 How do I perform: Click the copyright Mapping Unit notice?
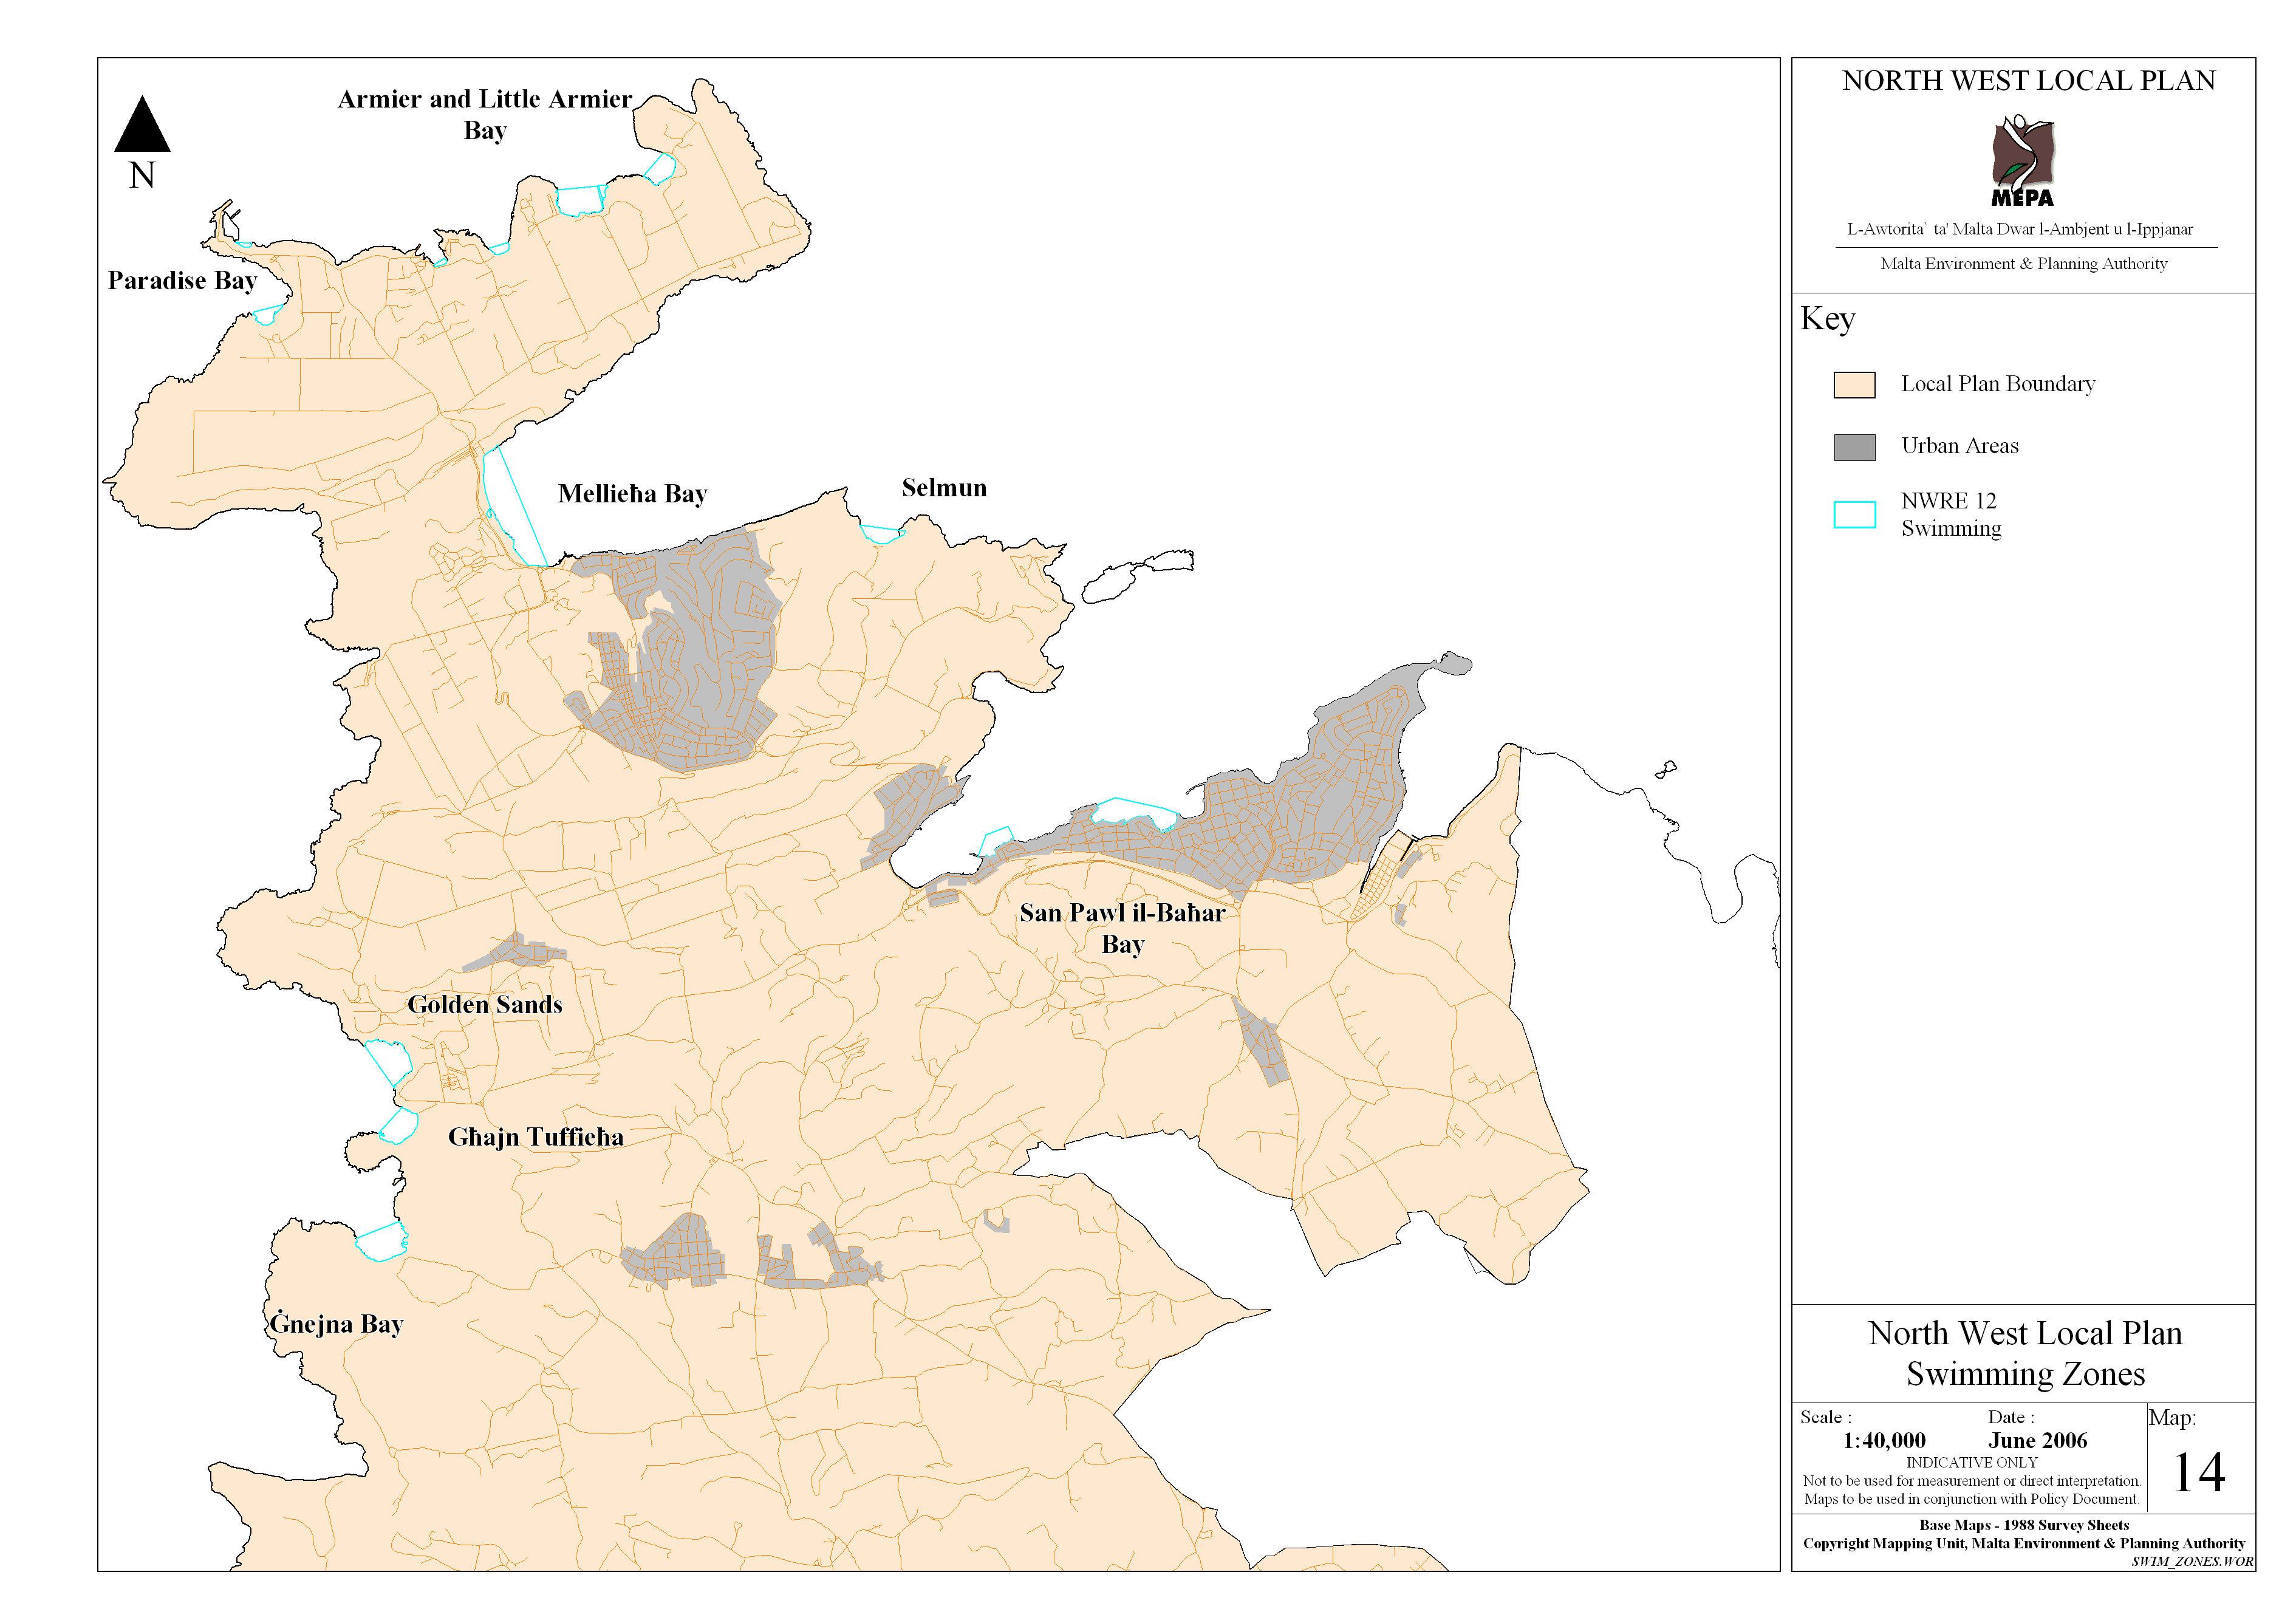click(x=2023, y=1543)
